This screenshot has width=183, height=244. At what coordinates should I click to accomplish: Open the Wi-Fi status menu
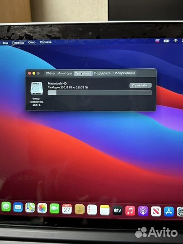coord(175,41)
